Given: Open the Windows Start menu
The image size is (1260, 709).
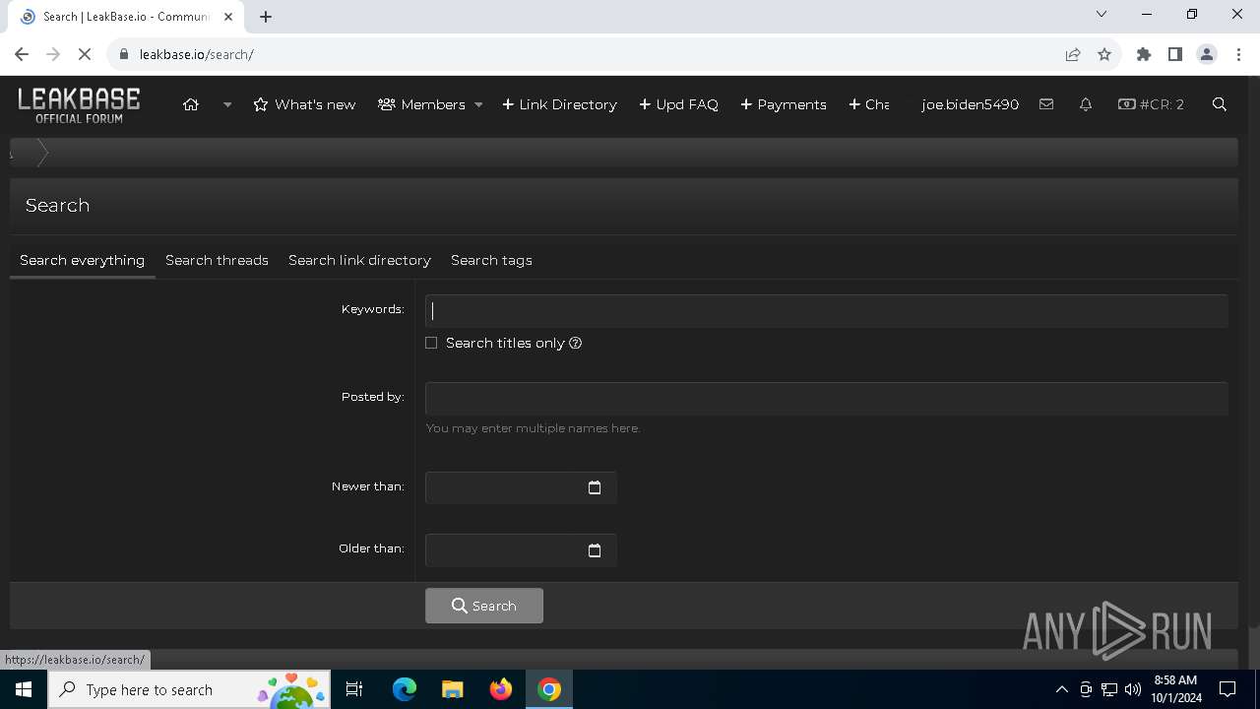Looking at the screenshot, I should (24, 689).
